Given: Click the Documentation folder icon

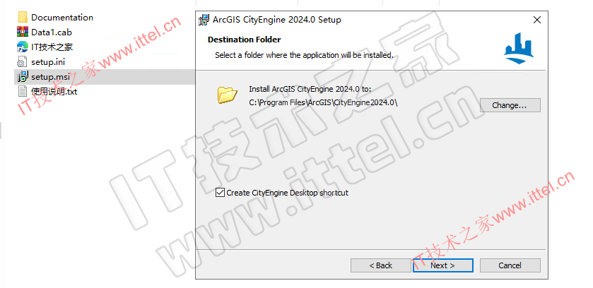Looking at the screenshot, I should tap(23, 18).
